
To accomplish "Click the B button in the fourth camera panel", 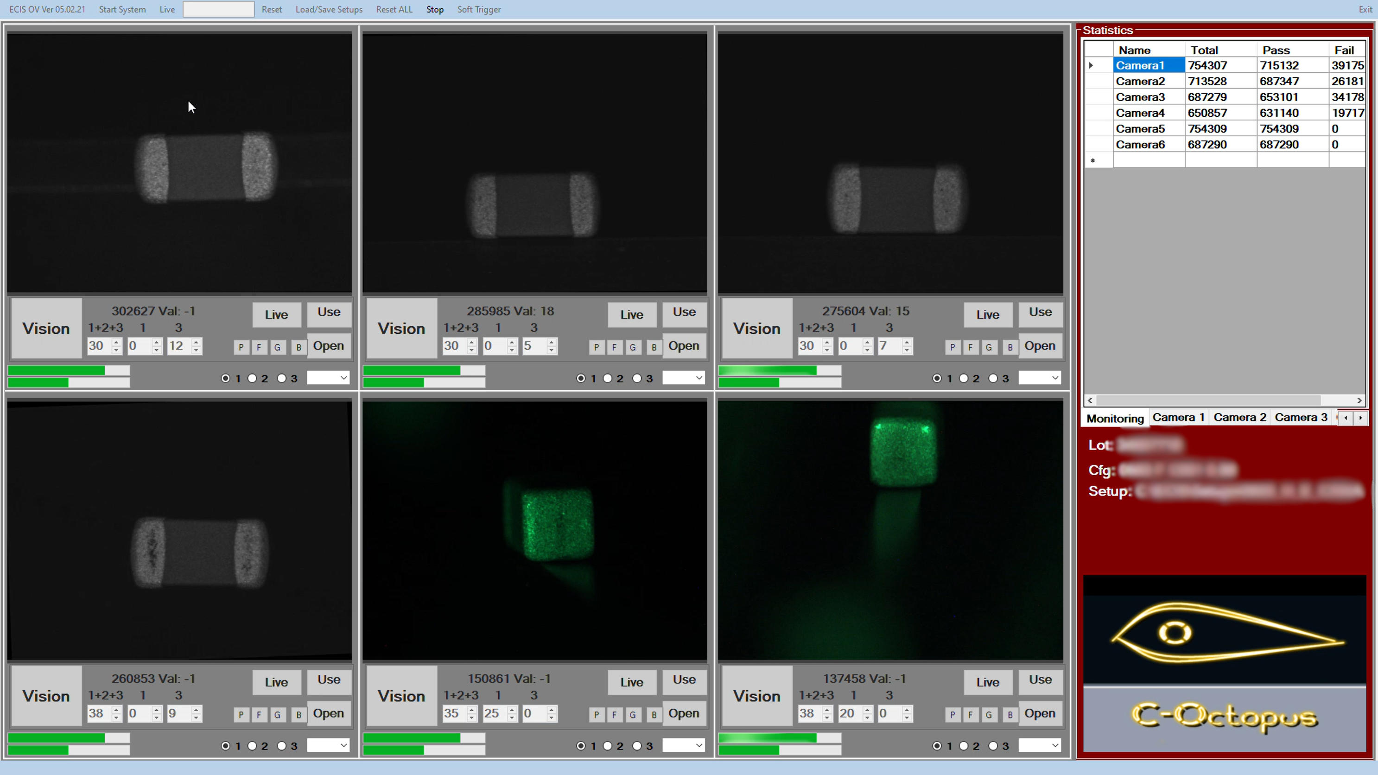I will [298, 715].
